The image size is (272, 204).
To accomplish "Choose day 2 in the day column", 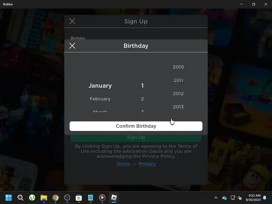I will [142, 99].
